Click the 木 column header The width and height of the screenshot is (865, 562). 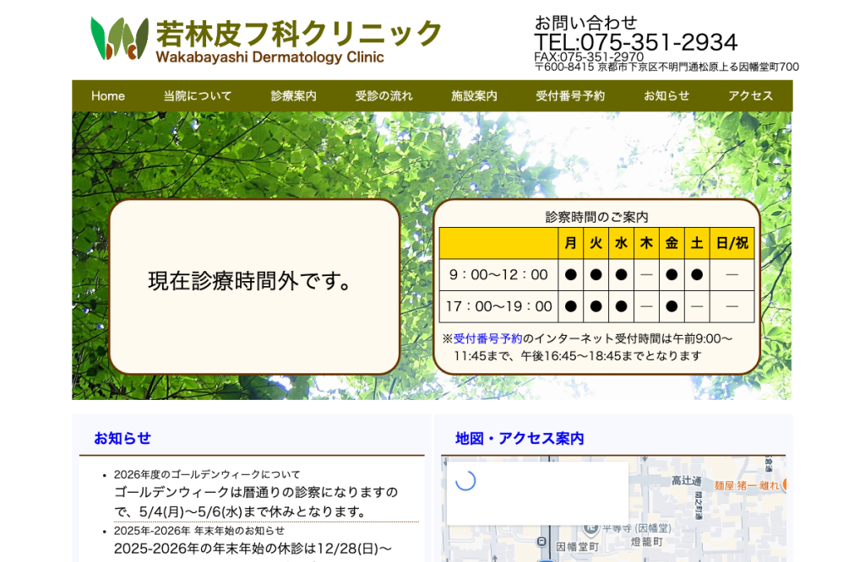point(646,243)
